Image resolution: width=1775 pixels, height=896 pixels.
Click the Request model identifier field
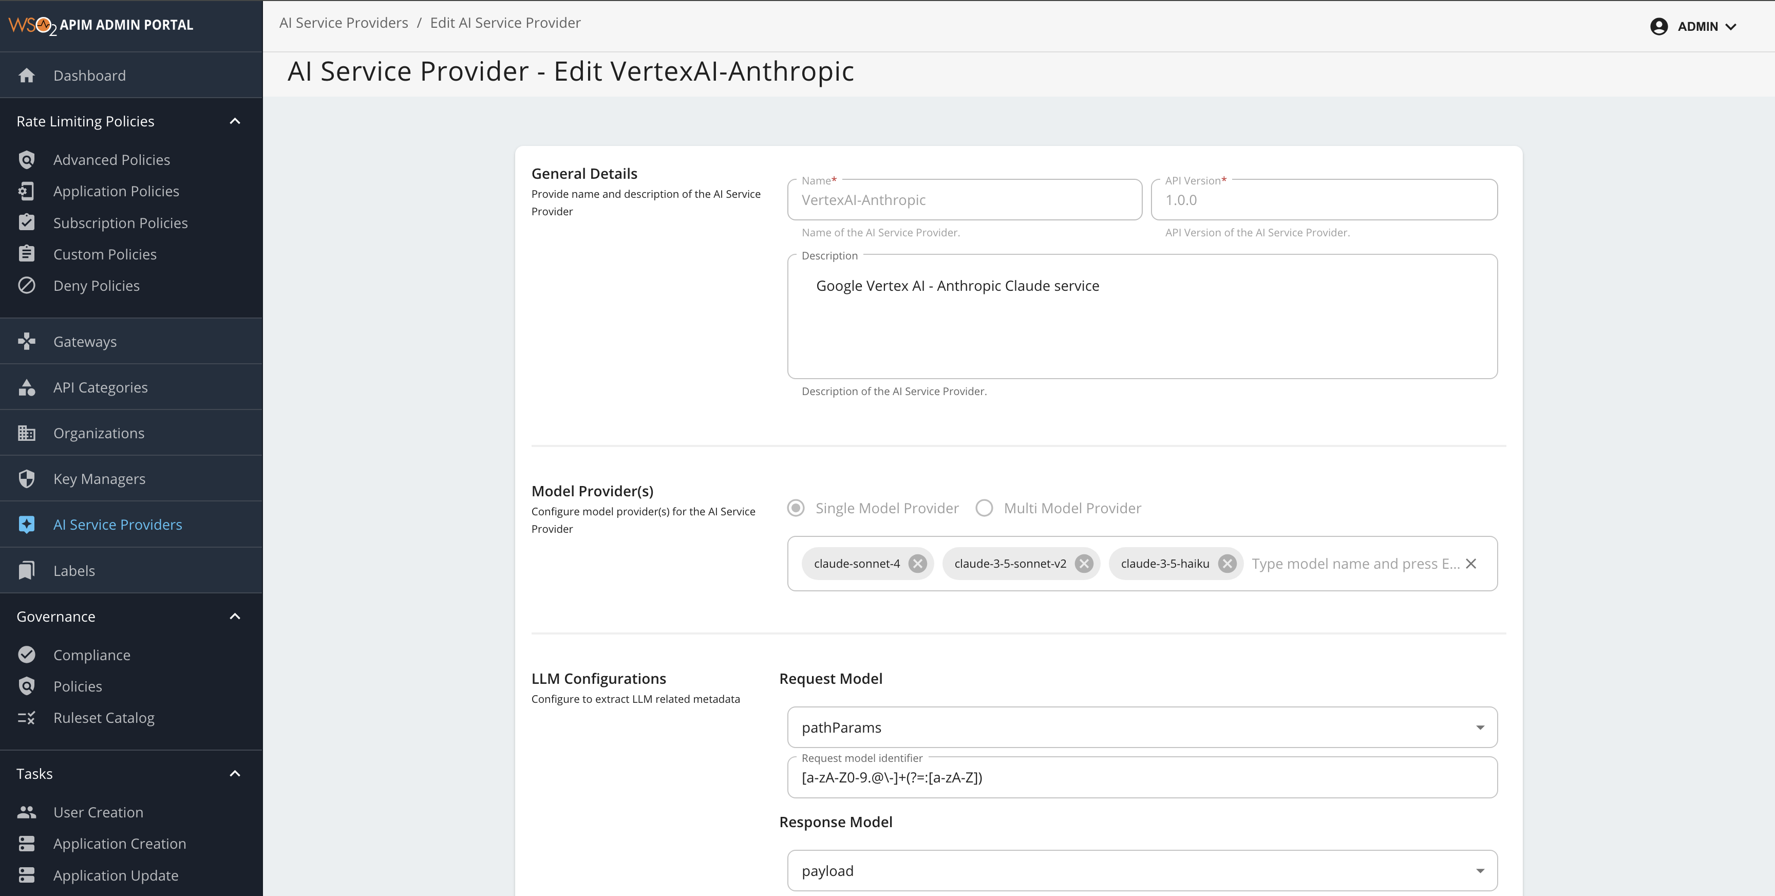(1142, 777)
